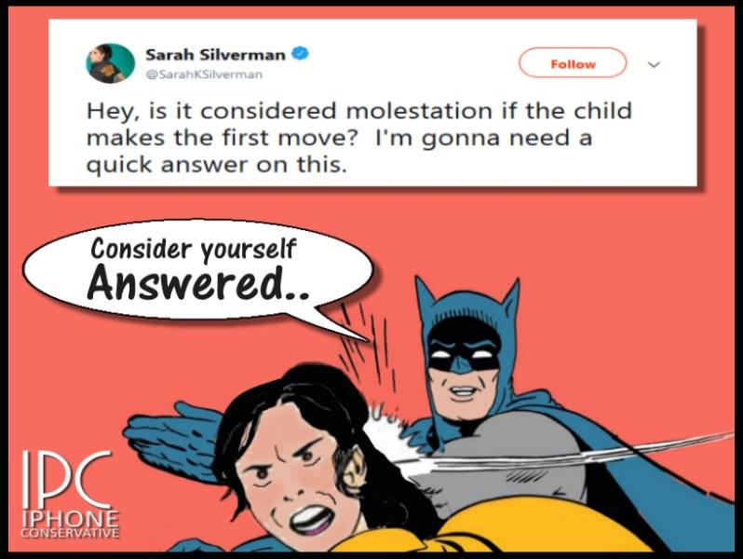
Task: Open the @SarahKSilverman handle link
Action: tap(204, 75)
